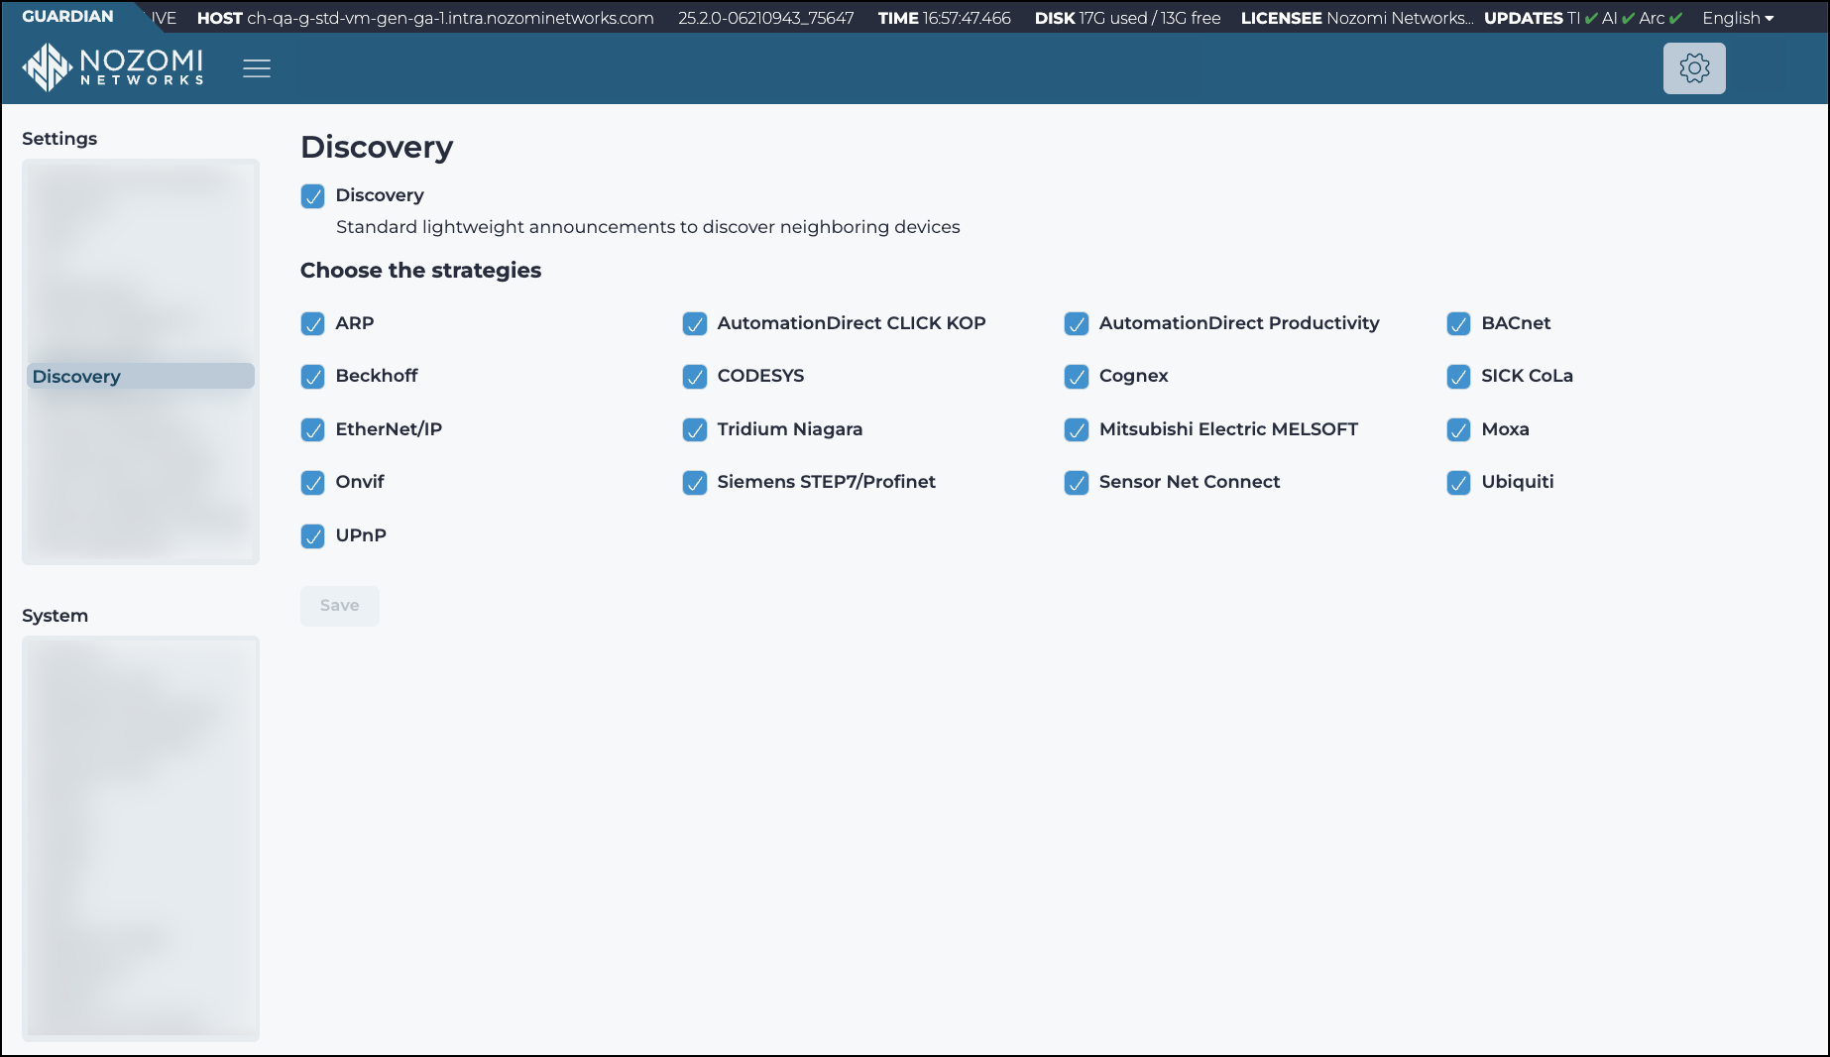Viewport: 1830px width, 1057px height.
Task: Click the TI updates checkmark indicator
Action: tap(1591, 17)
